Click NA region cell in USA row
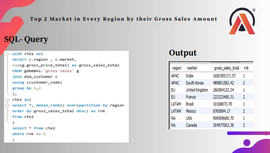Viewport: 270px width, 153px height. (173, 118)
